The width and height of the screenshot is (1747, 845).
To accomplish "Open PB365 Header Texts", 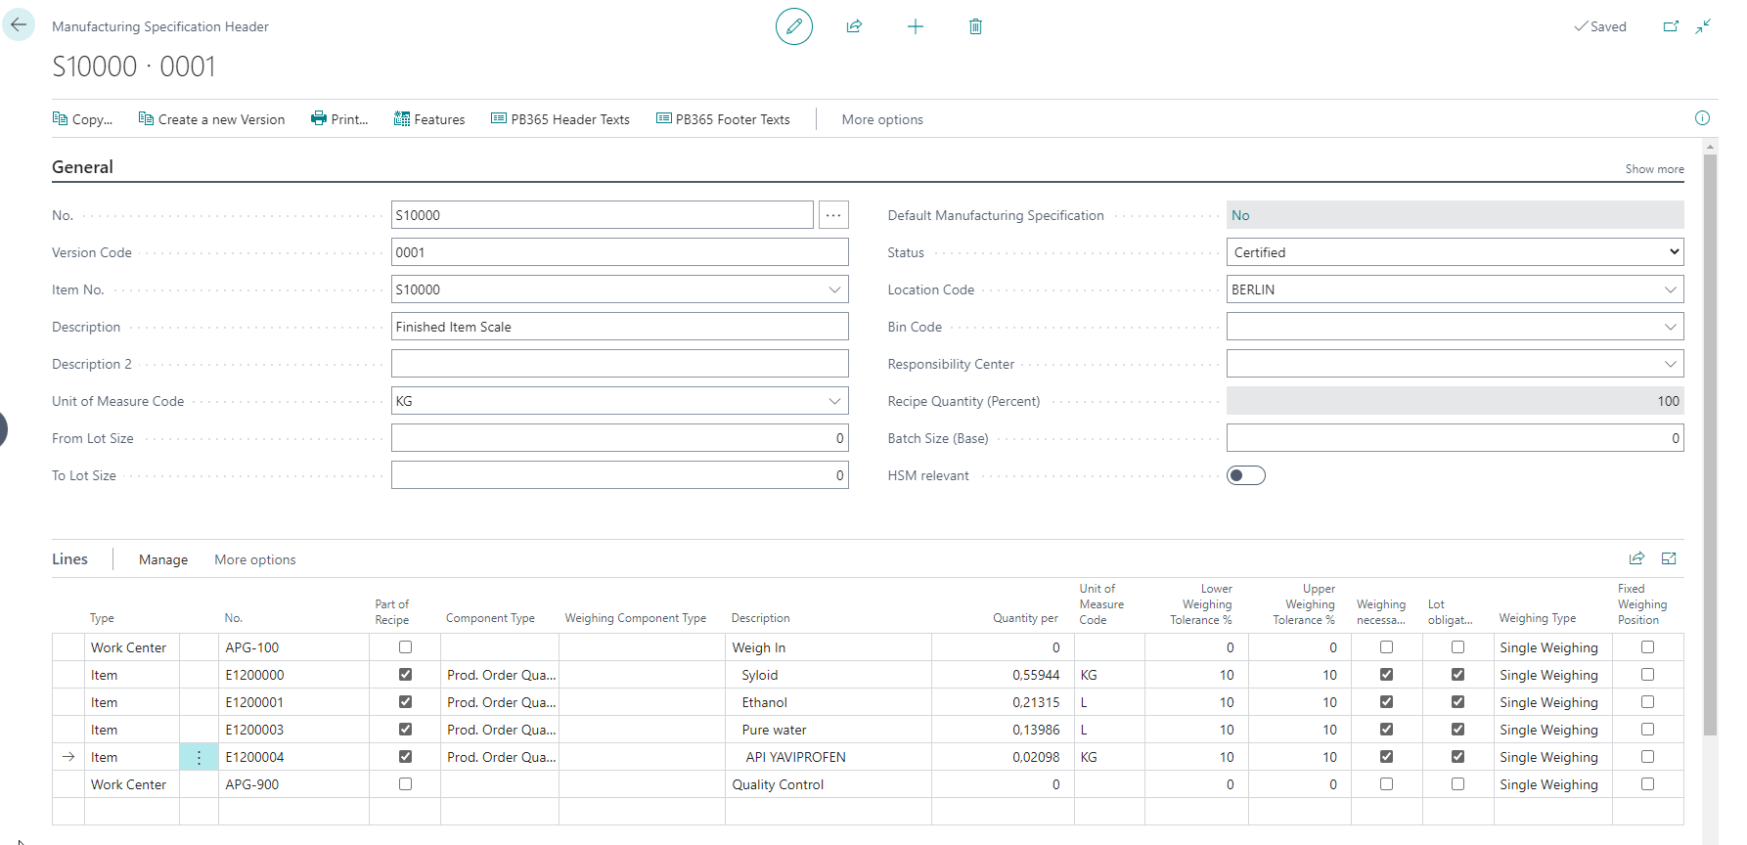I will (x=560, y=119).
